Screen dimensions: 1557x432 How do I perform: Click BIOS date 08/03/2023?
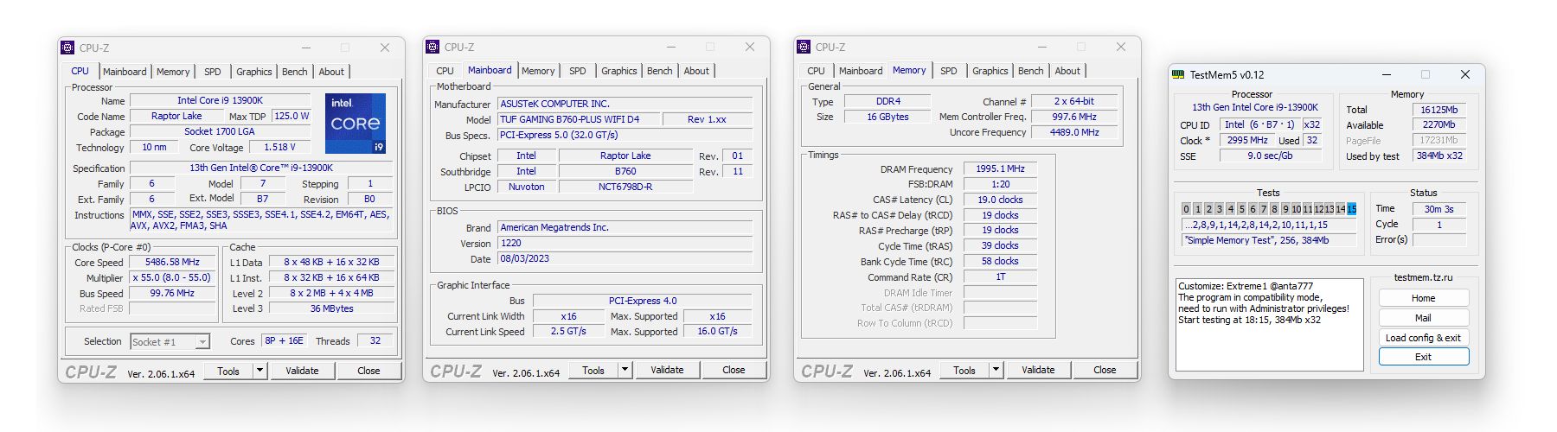(x=625, y=259)
